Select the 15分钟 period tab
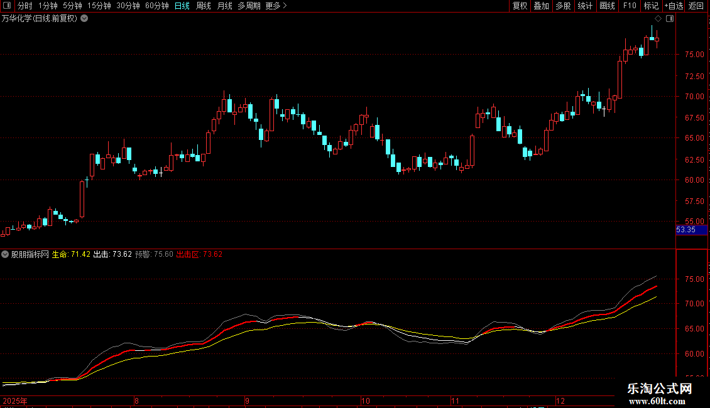The height and width of the screenshot is (408, 710). (x=99, y=6)
